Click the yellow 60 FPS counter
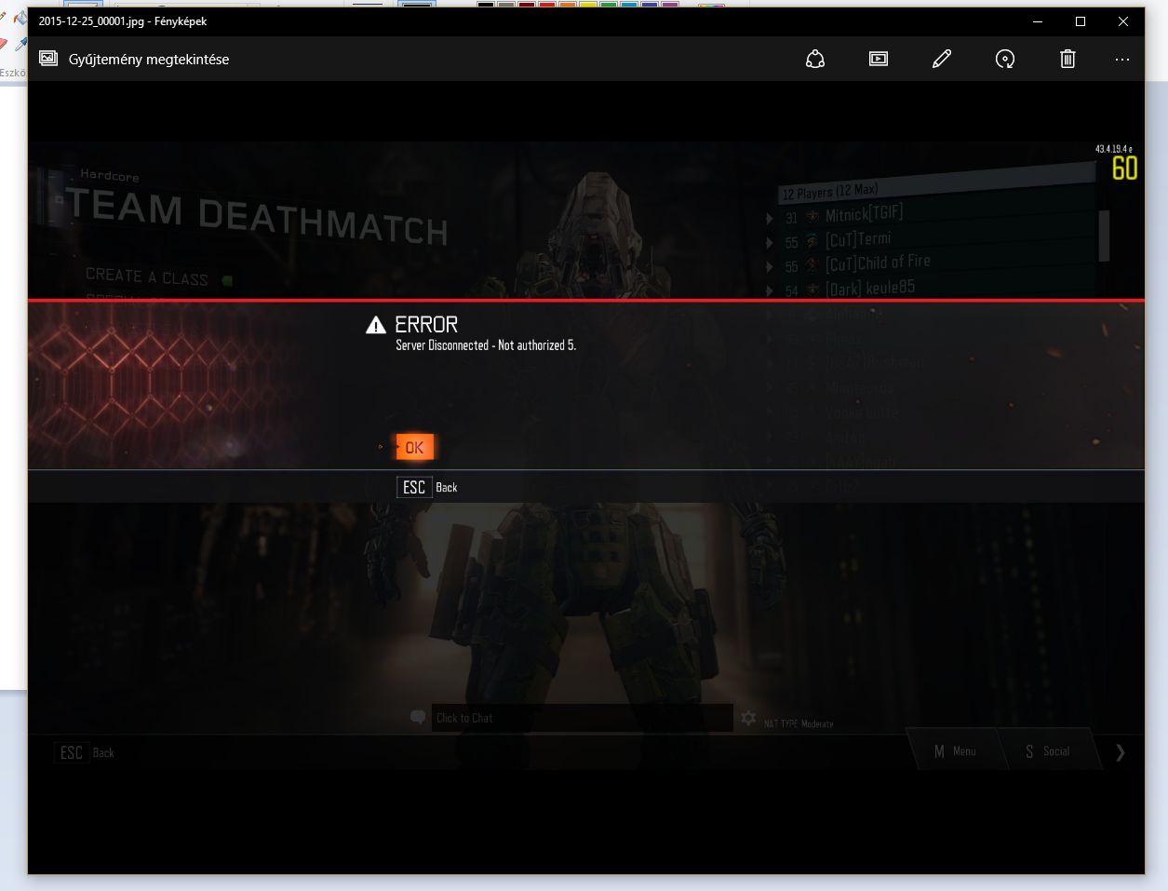Screen dimensions: 1168x891 point(1124,169)
